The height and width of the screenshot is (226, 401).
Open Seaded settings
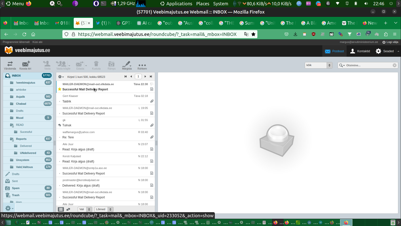point(385,51)
